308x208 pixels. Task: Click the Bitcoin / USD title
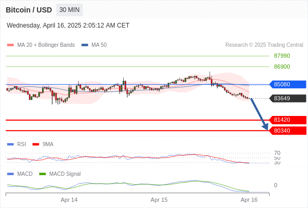coord(29,10)
